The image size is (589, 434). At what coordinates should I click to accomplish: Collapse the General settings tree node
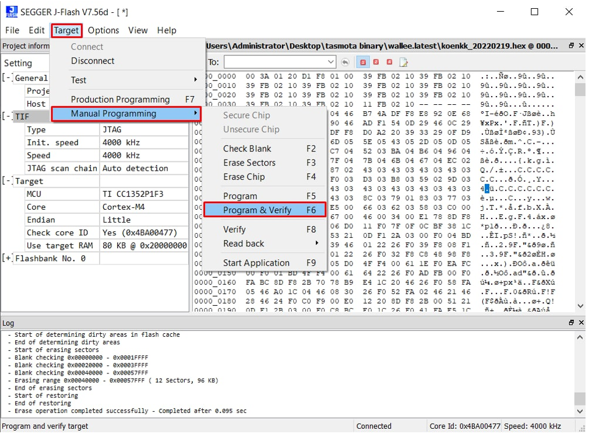point(7,78)
